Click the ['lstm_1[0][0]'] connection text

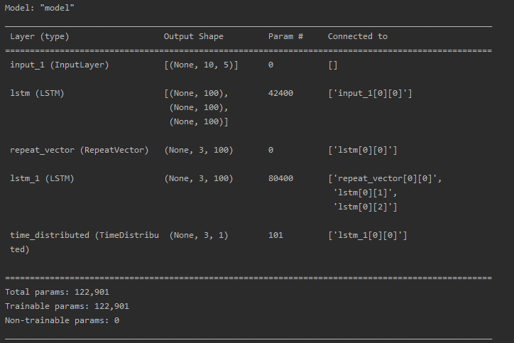click(x=367, y=235)
